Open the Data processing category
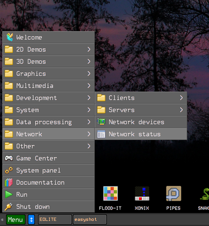The image size is (209, 226). pyautogui.click(x=49, y=122)
